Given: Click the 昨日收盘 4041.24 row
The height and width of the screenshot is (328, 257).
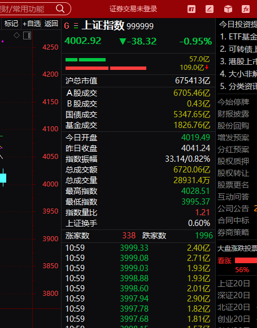Looking at the screenshot, I should tap(138, 148).
